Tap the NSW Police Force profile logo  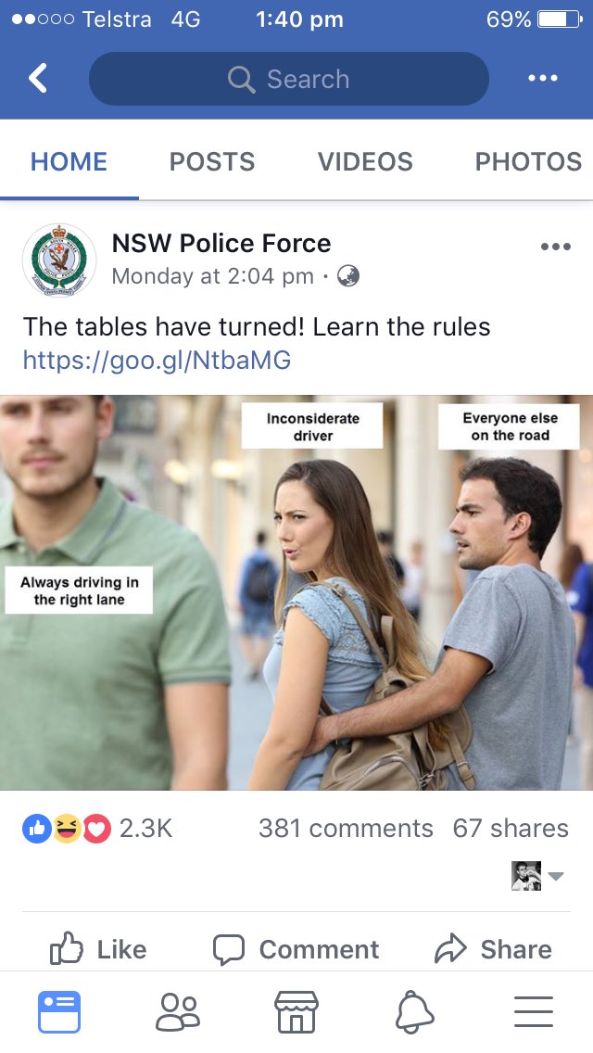click(59, 260)
